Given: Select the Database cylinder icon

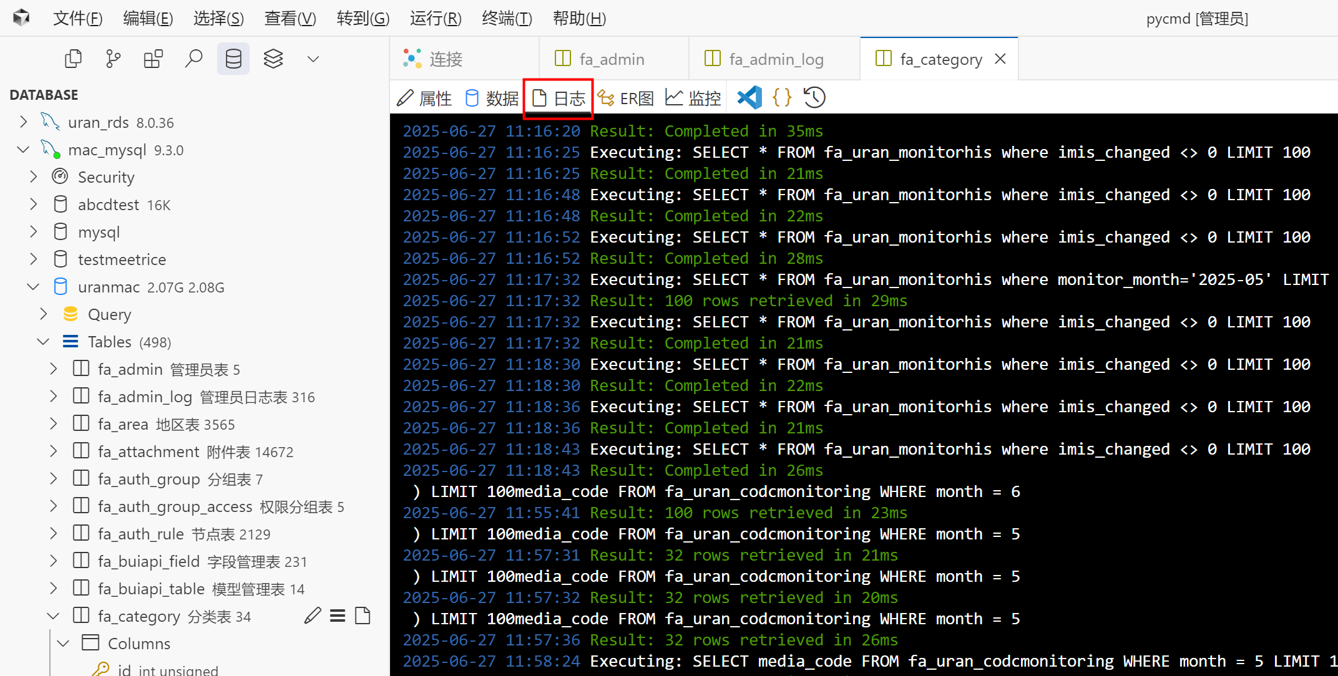Looking at the screenshot, I should click(233, 59).
